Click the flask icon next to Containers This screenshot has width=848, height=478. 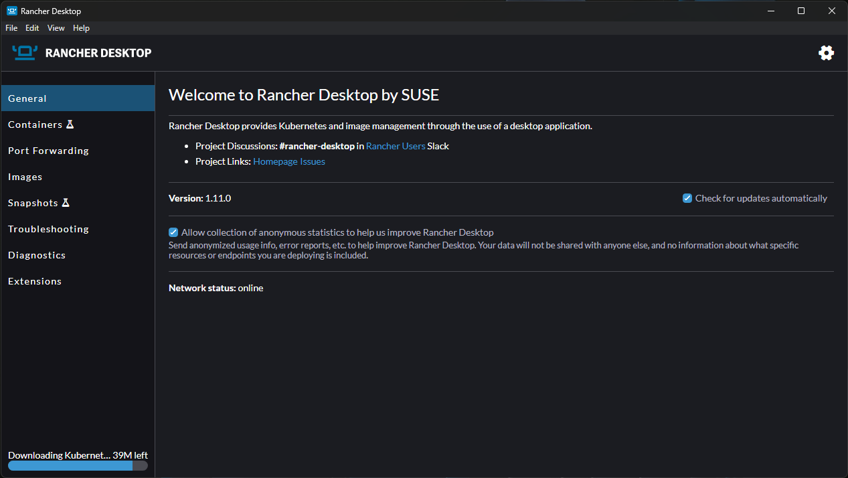point(70,125)
